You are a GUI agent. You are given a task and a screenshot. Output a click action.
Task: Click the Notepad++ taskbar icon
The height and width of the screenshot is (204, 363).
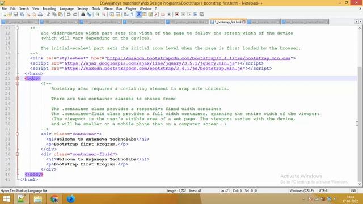tap(22, 199)
